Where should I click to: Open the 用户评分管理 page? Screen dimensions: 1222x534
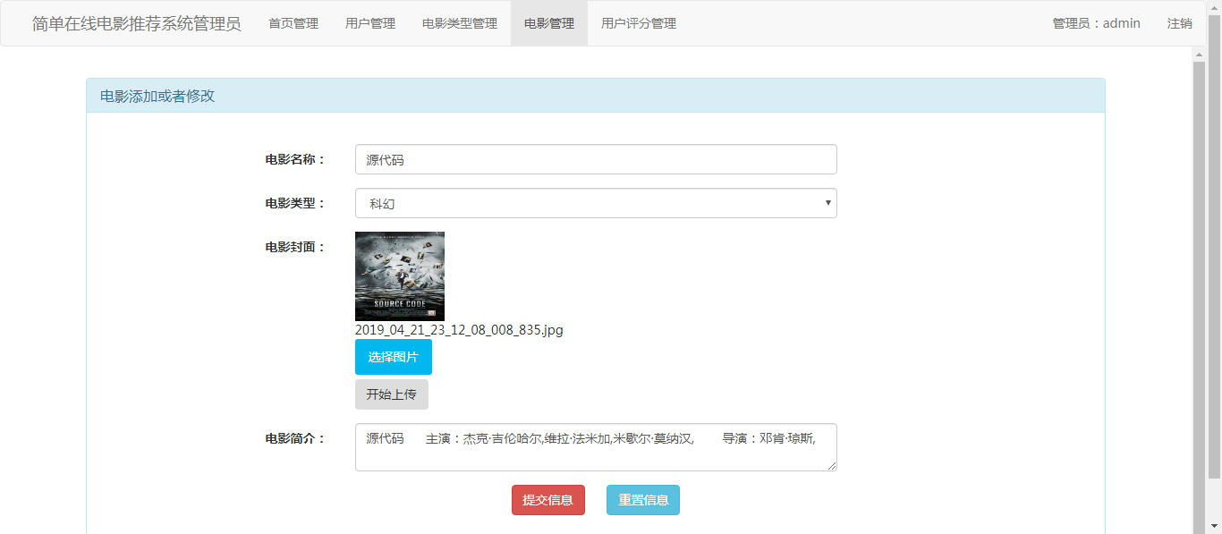pyautogui.click(x=638, y=23)
